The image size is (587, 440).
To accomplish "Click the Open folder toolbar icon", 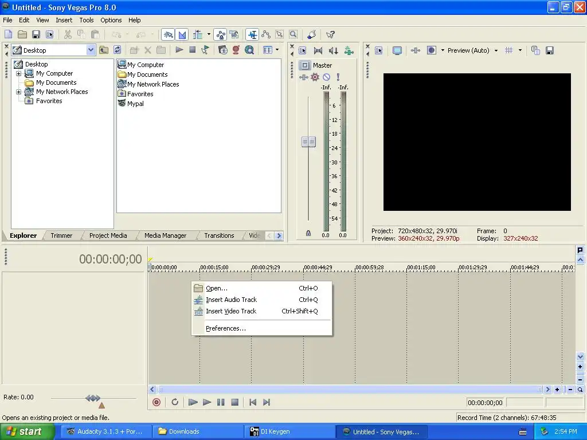I will tap(22, 35).
